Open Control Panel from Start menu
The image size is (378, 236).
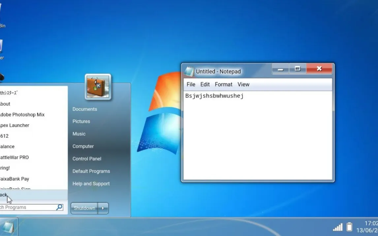87,159
